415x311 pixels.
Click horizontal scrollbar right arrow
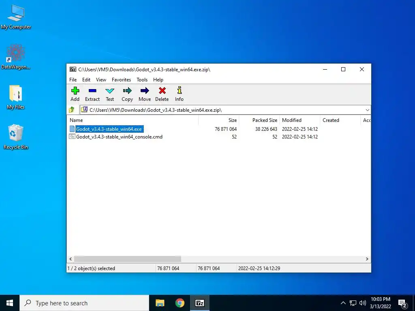(367, 259)
